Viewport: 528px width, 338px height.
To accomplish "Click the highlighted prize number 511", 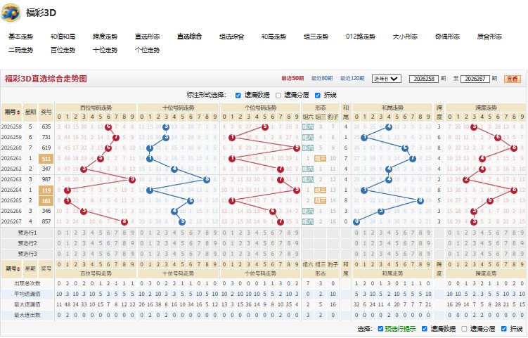I will pyautogui.click(x=46, y=159).
